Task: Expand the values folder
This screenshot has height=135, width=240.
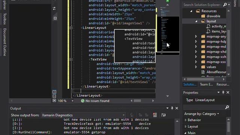Action: click(196, 67)
